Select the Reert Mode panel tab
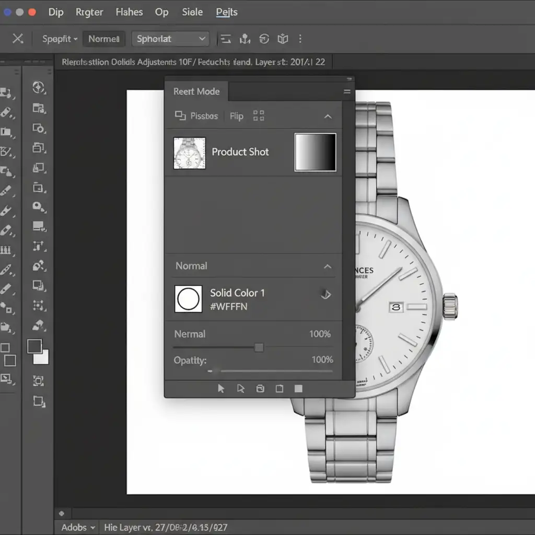 coord(196,91)
